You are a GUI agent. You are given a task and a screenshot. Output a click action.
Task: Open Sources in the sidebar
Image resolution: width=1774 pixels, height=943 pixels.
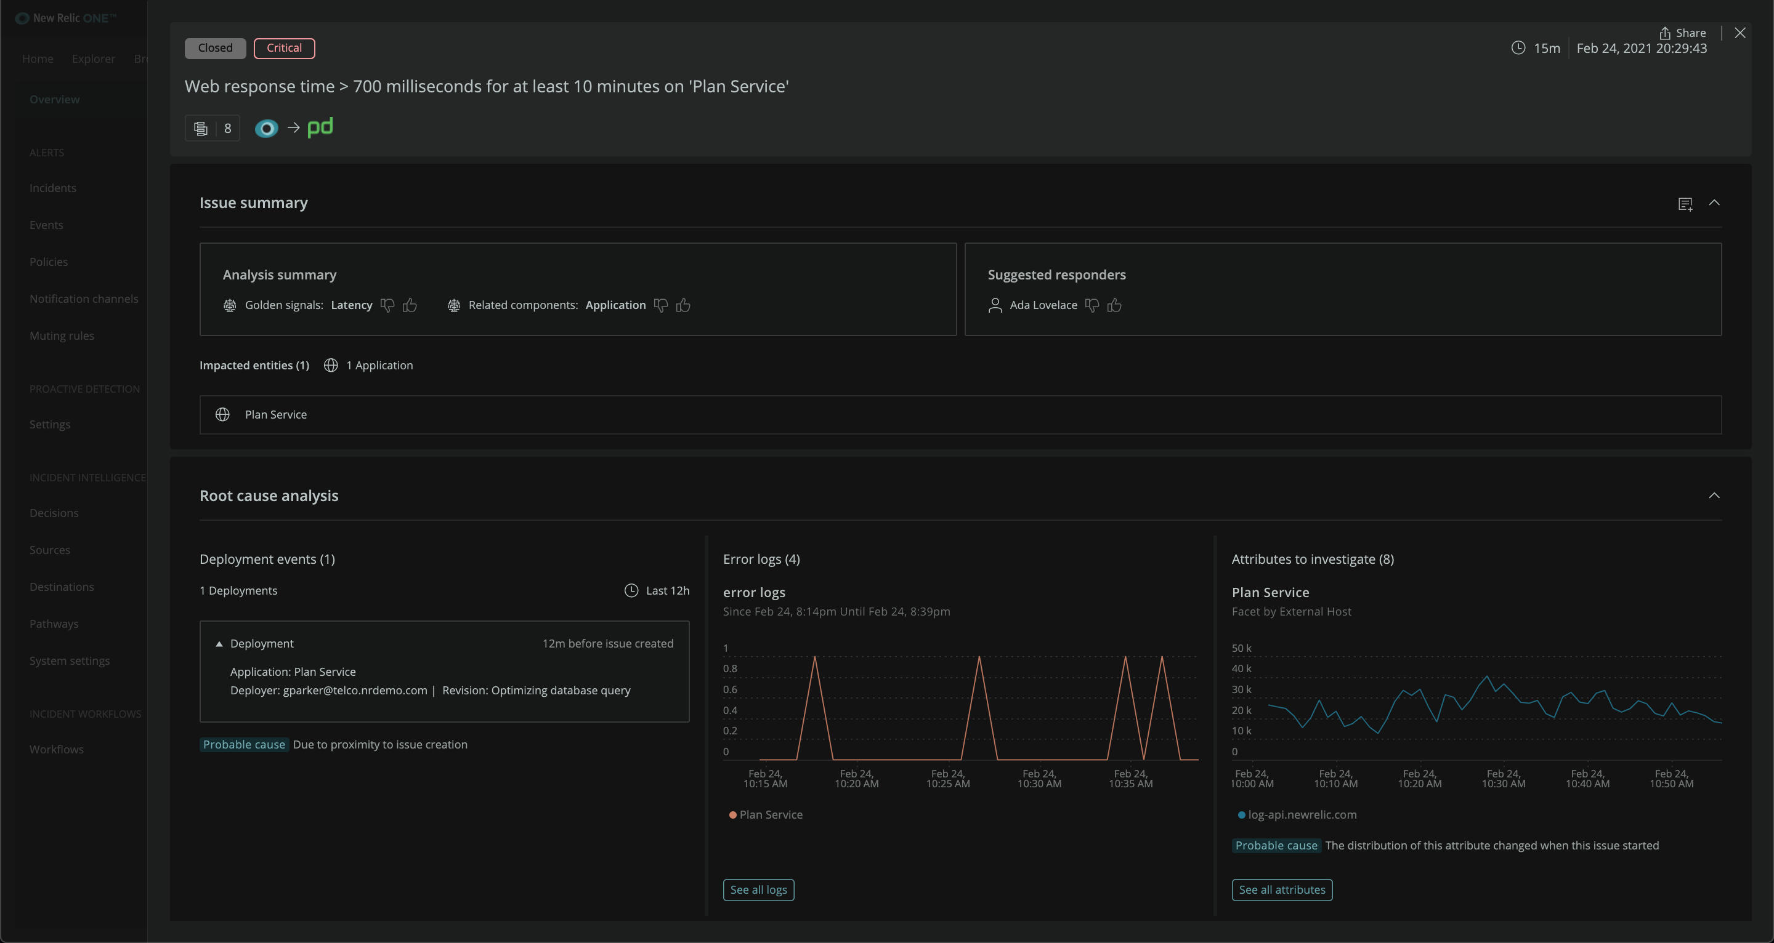pos(49,550)
